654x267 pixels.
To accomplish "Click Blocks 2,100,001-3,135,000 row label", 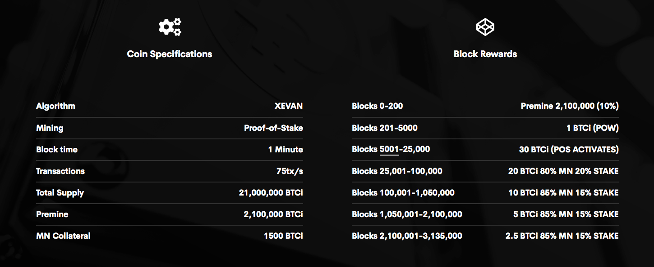I will pyautogui.click(x=407, y=236).
